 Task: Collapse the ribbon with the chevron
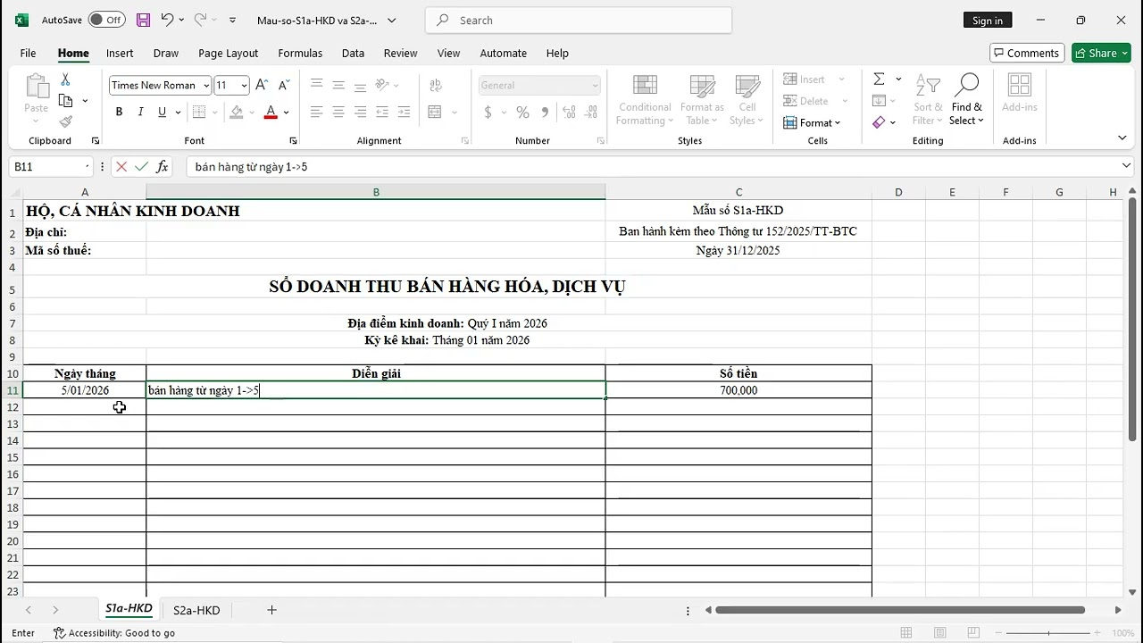(1122, 138)
